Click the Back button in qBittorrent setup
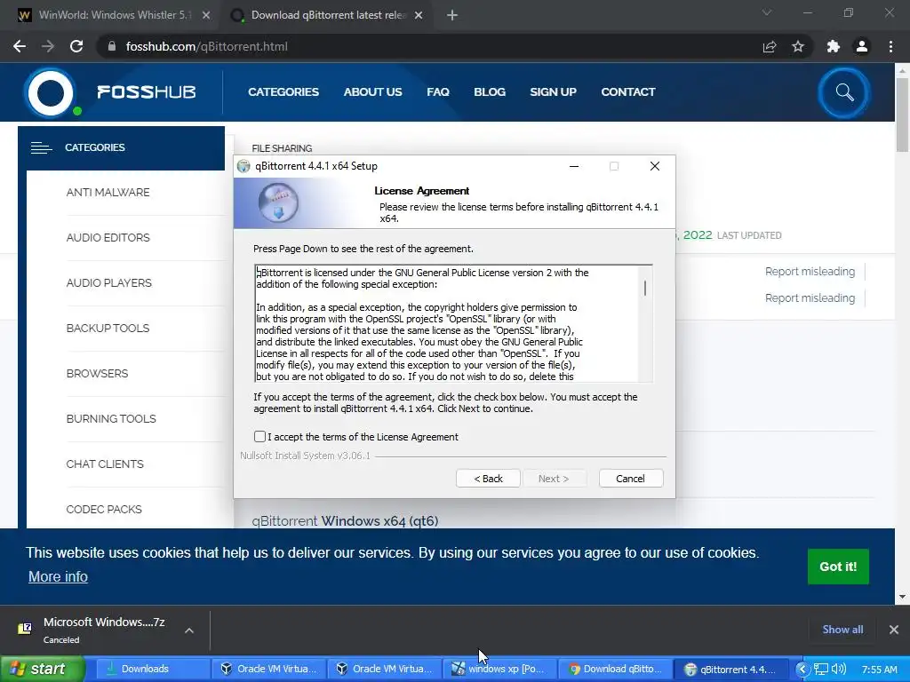The height and width of the screenshot is (682, 910). pyautogui.click(x=488, y=479)
